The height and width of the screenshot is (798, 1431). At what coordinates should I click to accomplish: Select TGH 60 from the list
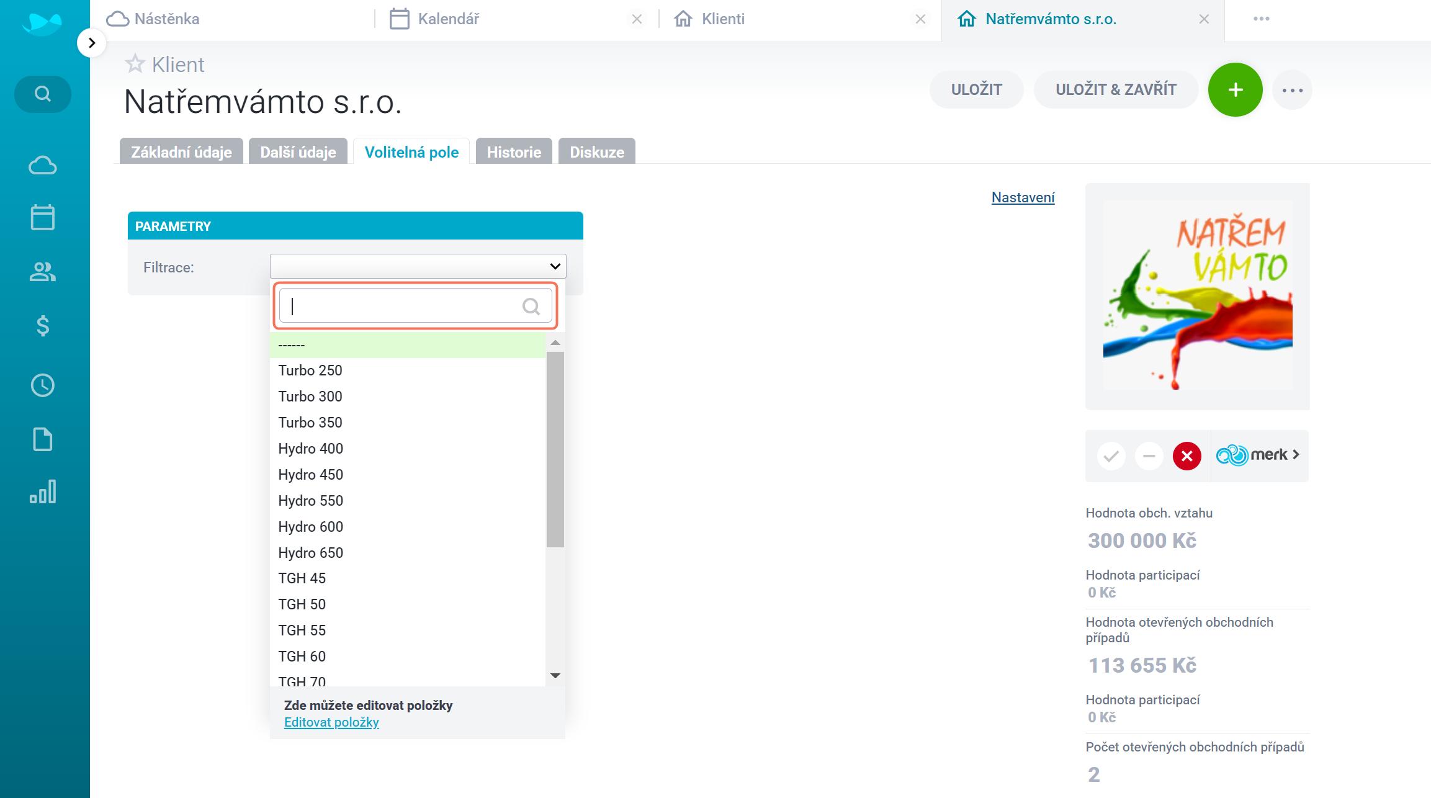point(408,657)
